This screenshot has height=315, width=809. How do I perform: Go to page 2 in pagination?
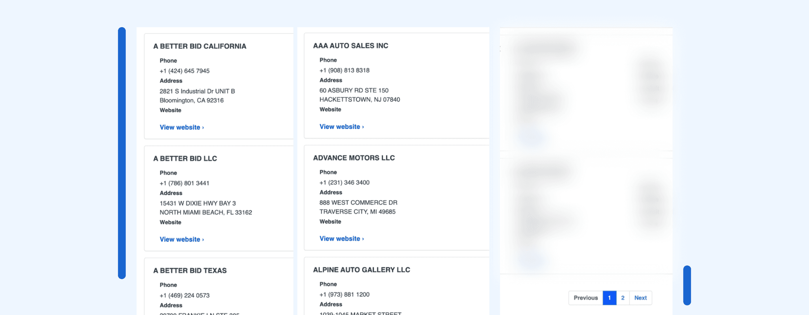click(623, 298)
